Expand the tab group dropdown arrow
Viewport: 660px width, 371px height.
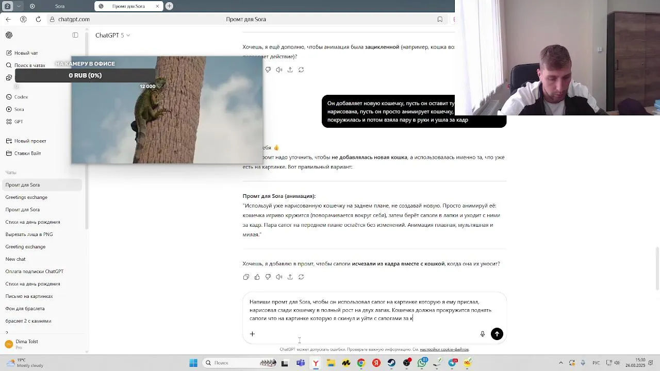[19, 6]
